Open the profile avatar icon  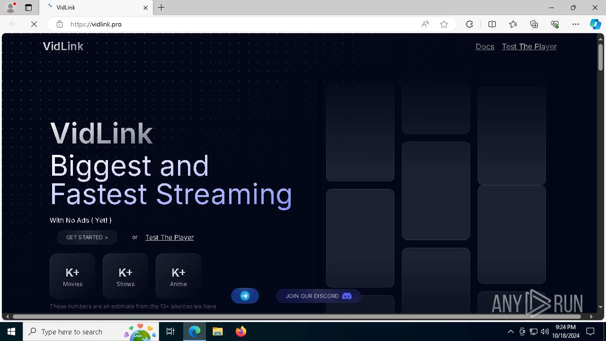click(x=10, y=8)
